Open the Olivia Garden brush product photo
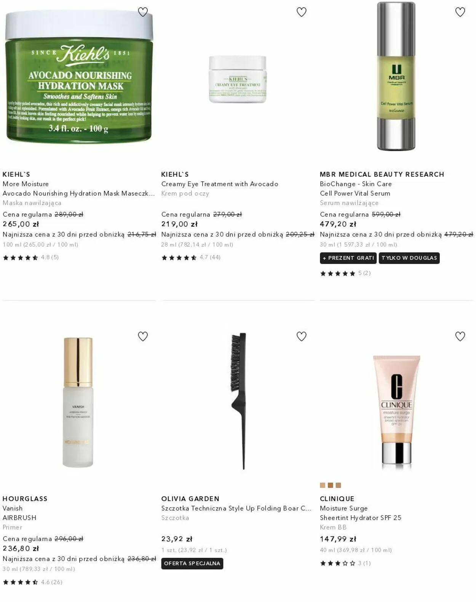Screen dimensions: 476x602 239,401
